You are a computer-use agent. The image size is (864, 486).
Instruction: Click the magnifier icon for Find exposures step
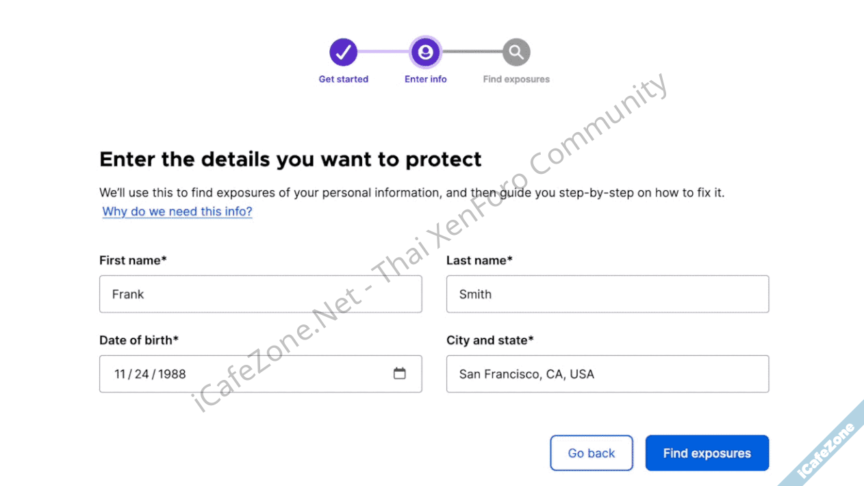(x=516, y=52)
